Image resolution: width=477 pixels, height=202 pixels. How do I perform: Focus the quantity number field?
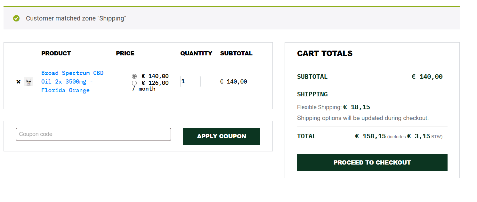tap(190, 82)
